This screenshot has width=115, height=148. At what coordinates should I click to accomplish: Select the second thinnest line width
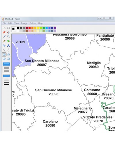pyautogui.click(x=6, y=78)
